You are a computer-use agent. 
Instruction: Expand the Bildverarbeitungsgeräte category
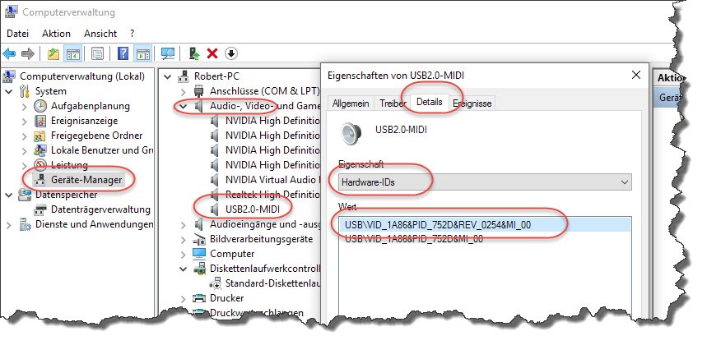(x=183, y=239)
